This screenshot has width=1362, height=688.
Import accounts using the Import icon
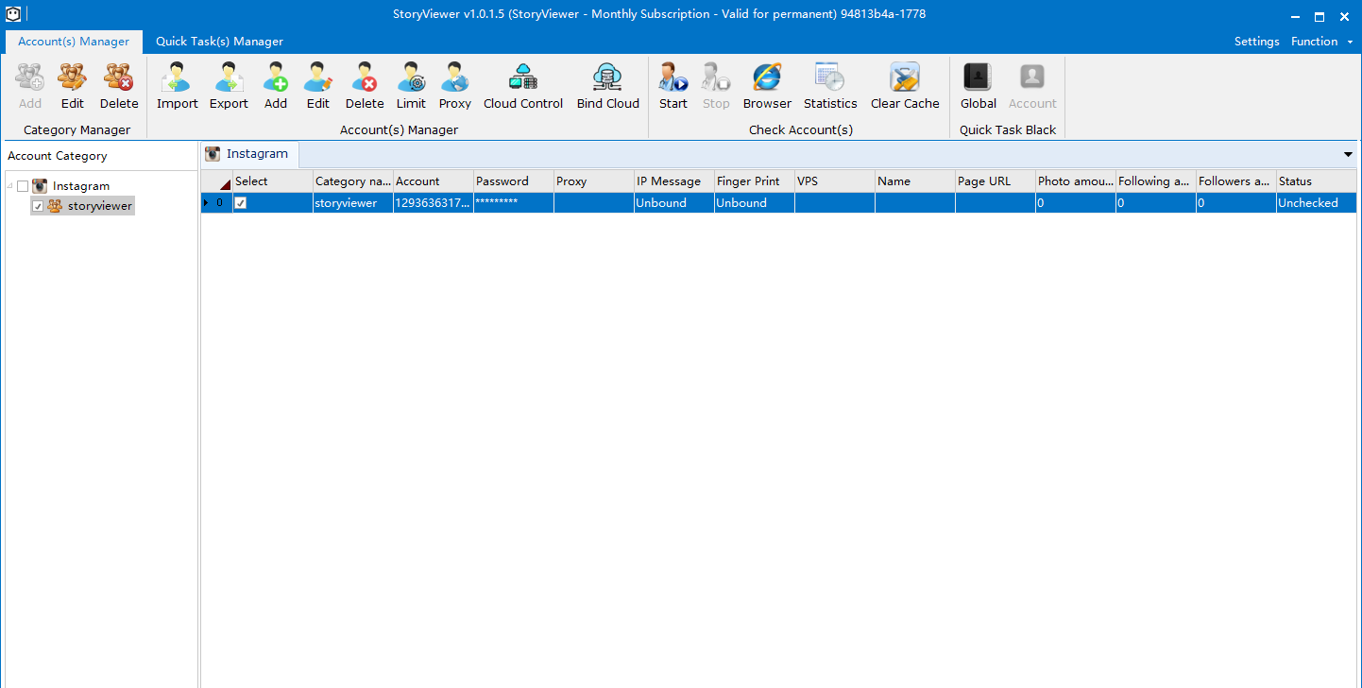click(178, 86)
